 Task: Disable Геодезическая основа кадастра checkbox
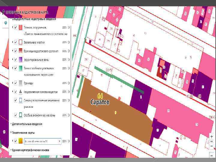(16, 91)
